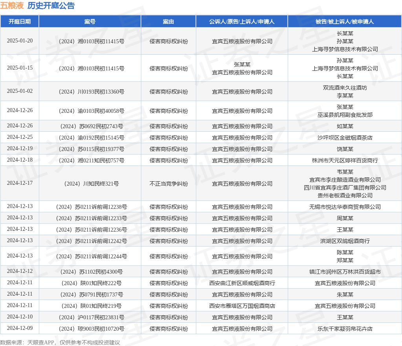Click the 被告/被上诉人/被申请人 column header
402x346 pixels.
pyautogui.click(x=345, y=22)
